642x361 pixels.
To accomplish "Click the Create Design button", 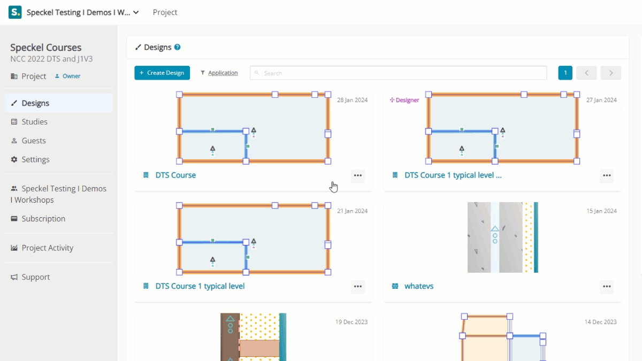I will [162, 73].
